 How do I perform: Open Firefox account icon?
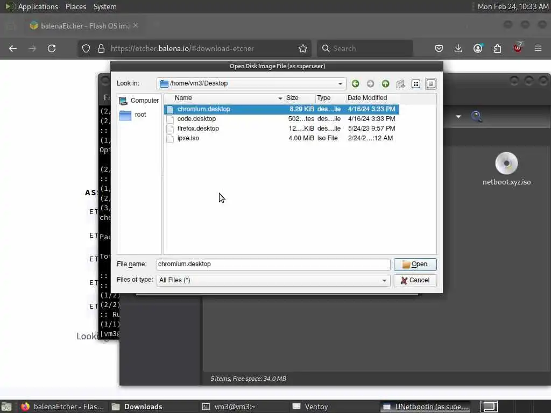478,48
